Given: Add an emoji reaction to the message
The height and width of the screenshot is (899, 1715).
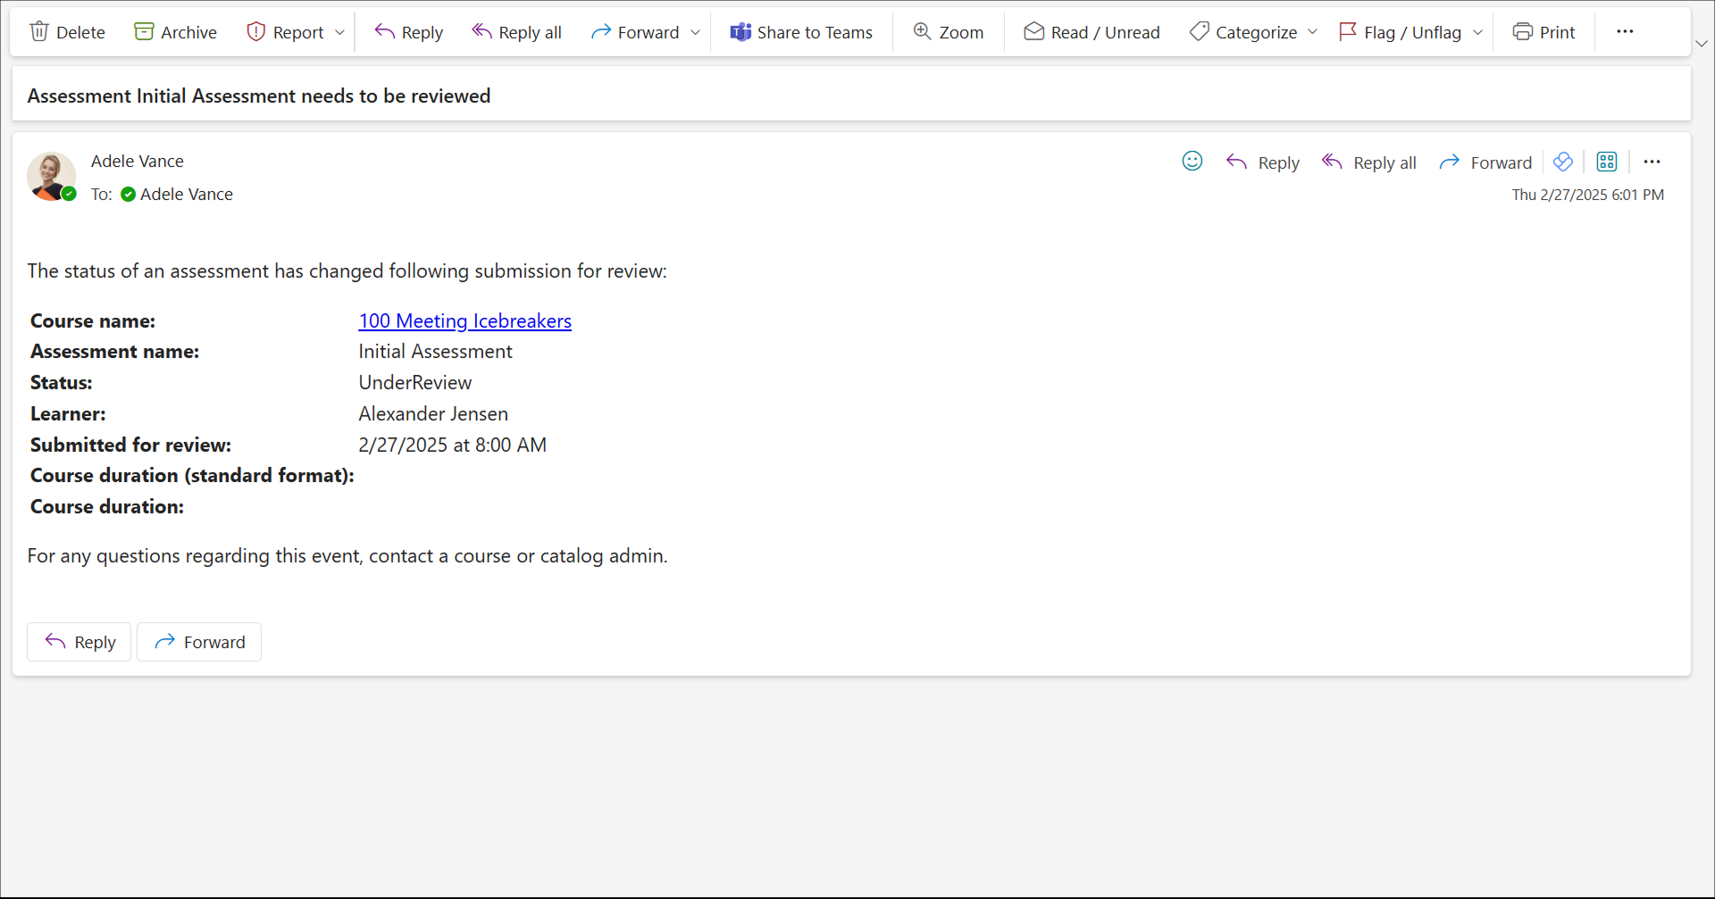Looking at the screenshot, I should [x=1192, y=162].
